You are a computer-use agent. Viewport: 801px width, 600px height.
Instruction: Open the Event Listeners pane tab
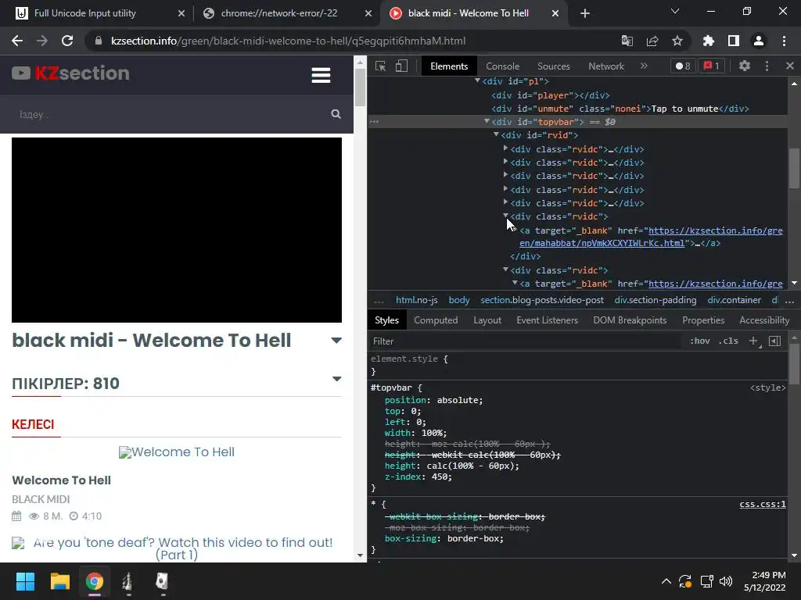547,320
